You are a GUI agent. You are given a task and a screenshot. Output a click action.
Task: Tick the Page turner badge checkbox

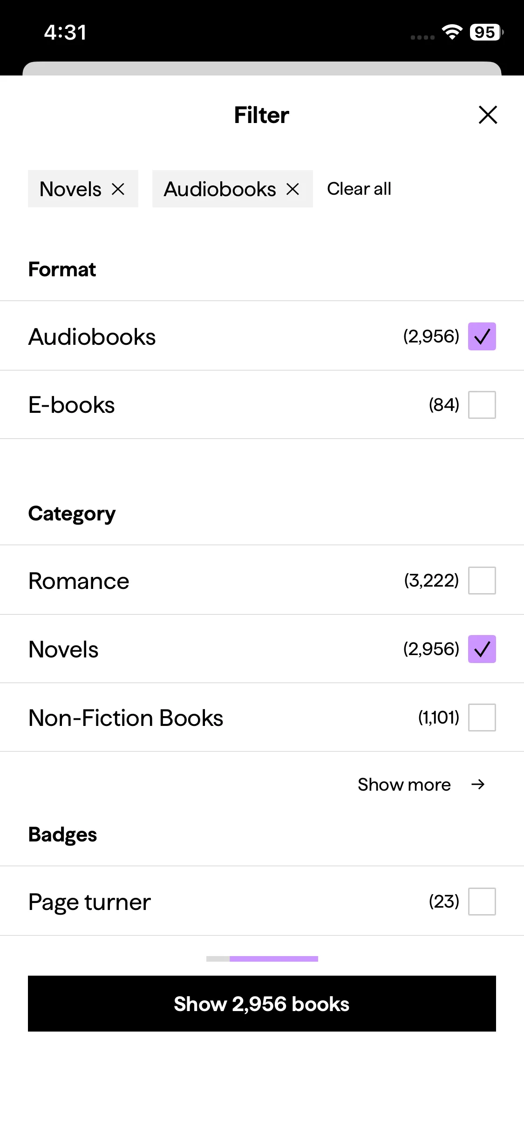482,902
